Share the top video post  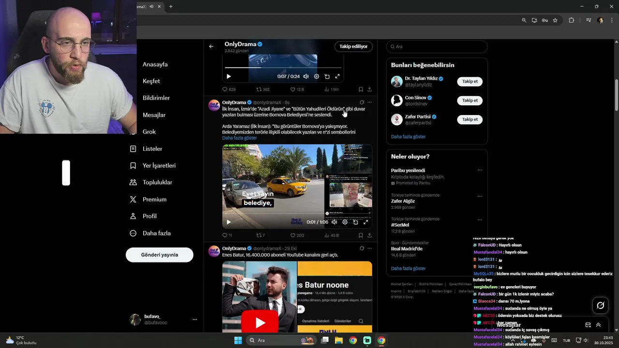[x=369, y=89]
